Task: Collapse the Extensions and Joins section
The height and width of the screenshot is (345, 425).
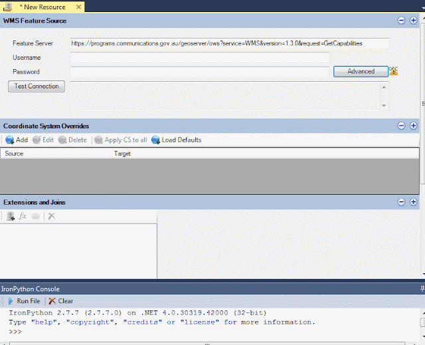Action: coord(401,202)
